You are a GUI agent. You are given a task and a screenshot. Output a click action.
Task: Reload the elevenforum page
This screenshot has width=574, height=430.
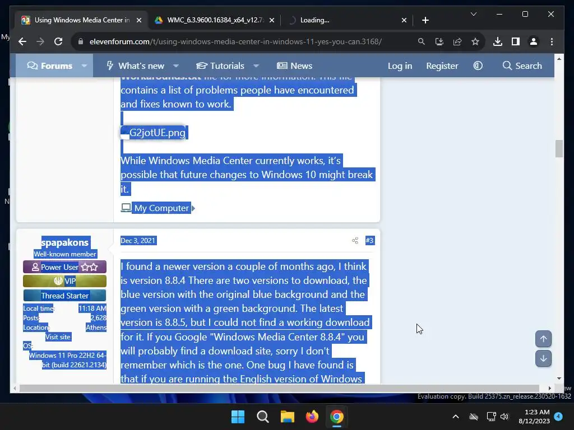58,41
